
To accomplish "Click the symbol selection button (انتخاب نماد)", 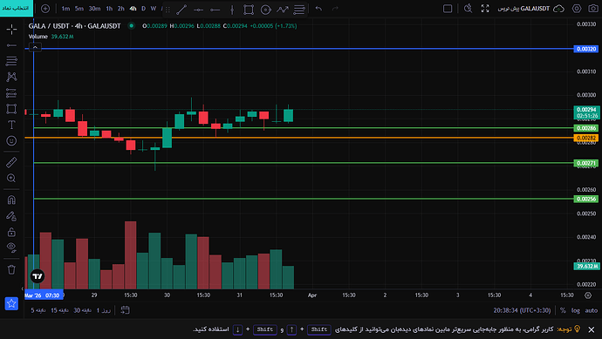I will click(16, 8).
